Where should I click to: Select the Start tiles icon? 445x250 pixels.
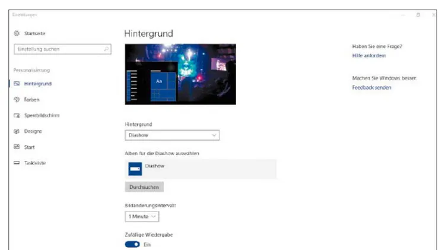[17, 147]
